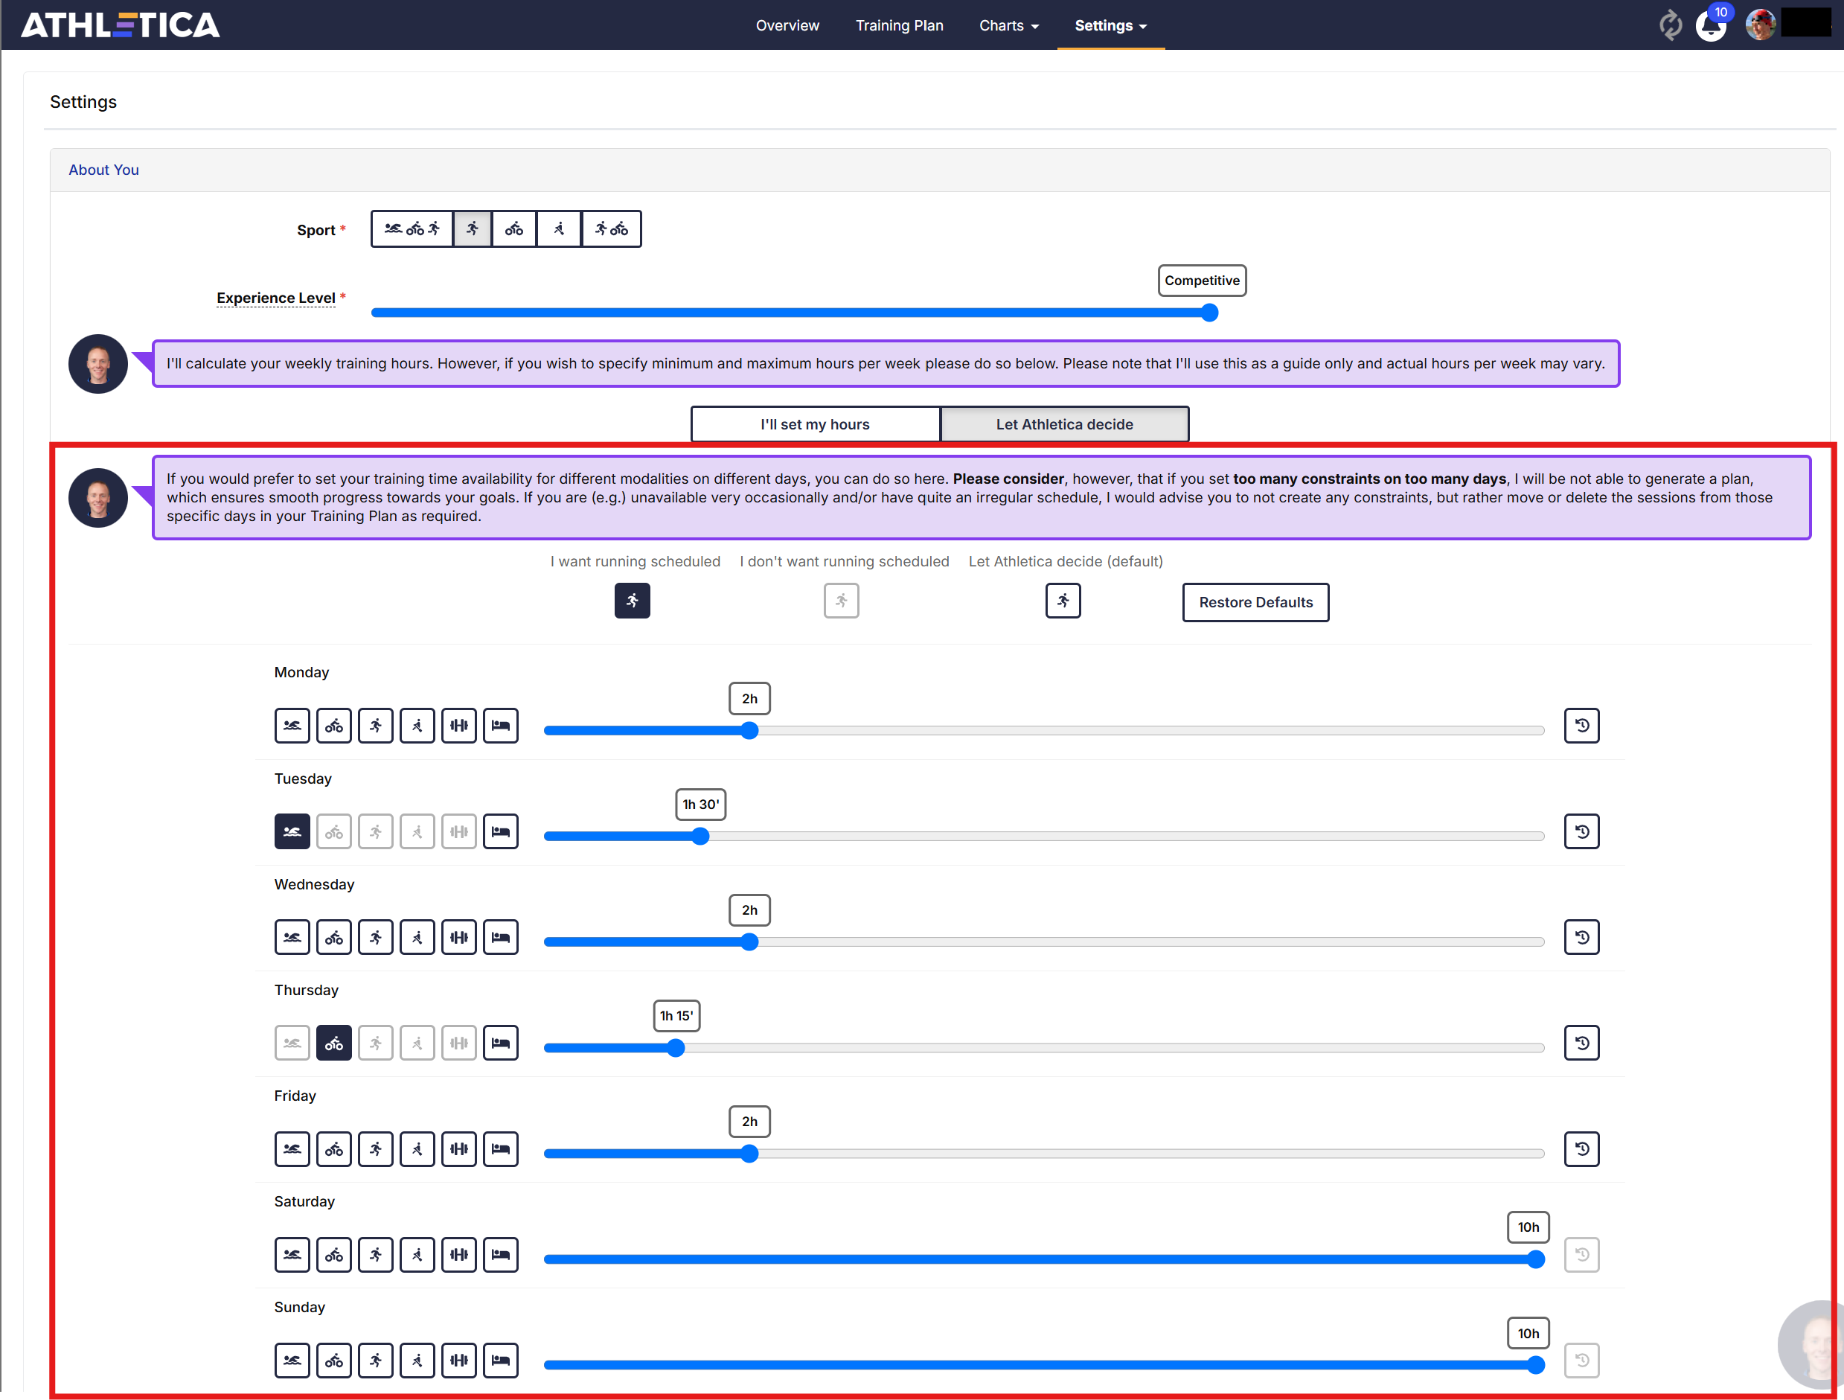1844x1400 pixels.
Task: Select walking sport option
Action: point(560,228)
